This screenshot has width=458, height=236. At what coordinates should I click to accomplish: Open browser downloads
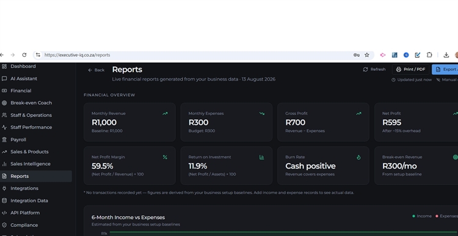coord(446,55)
